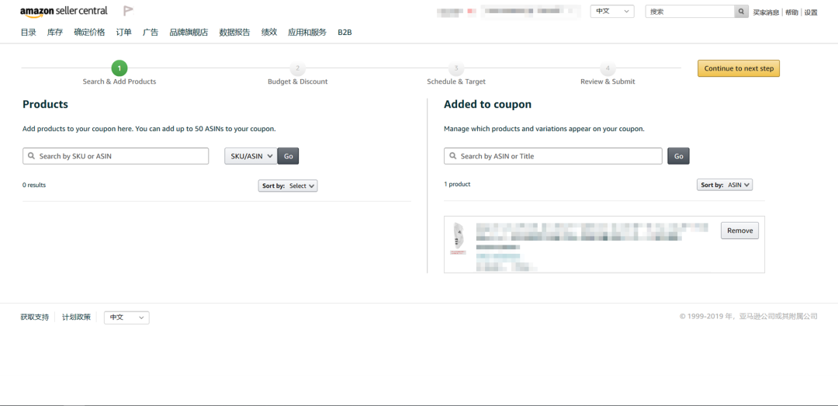Click step 3 Schedule & Target circle
This screenshot has height=406, width=838.
click(456, 69)
